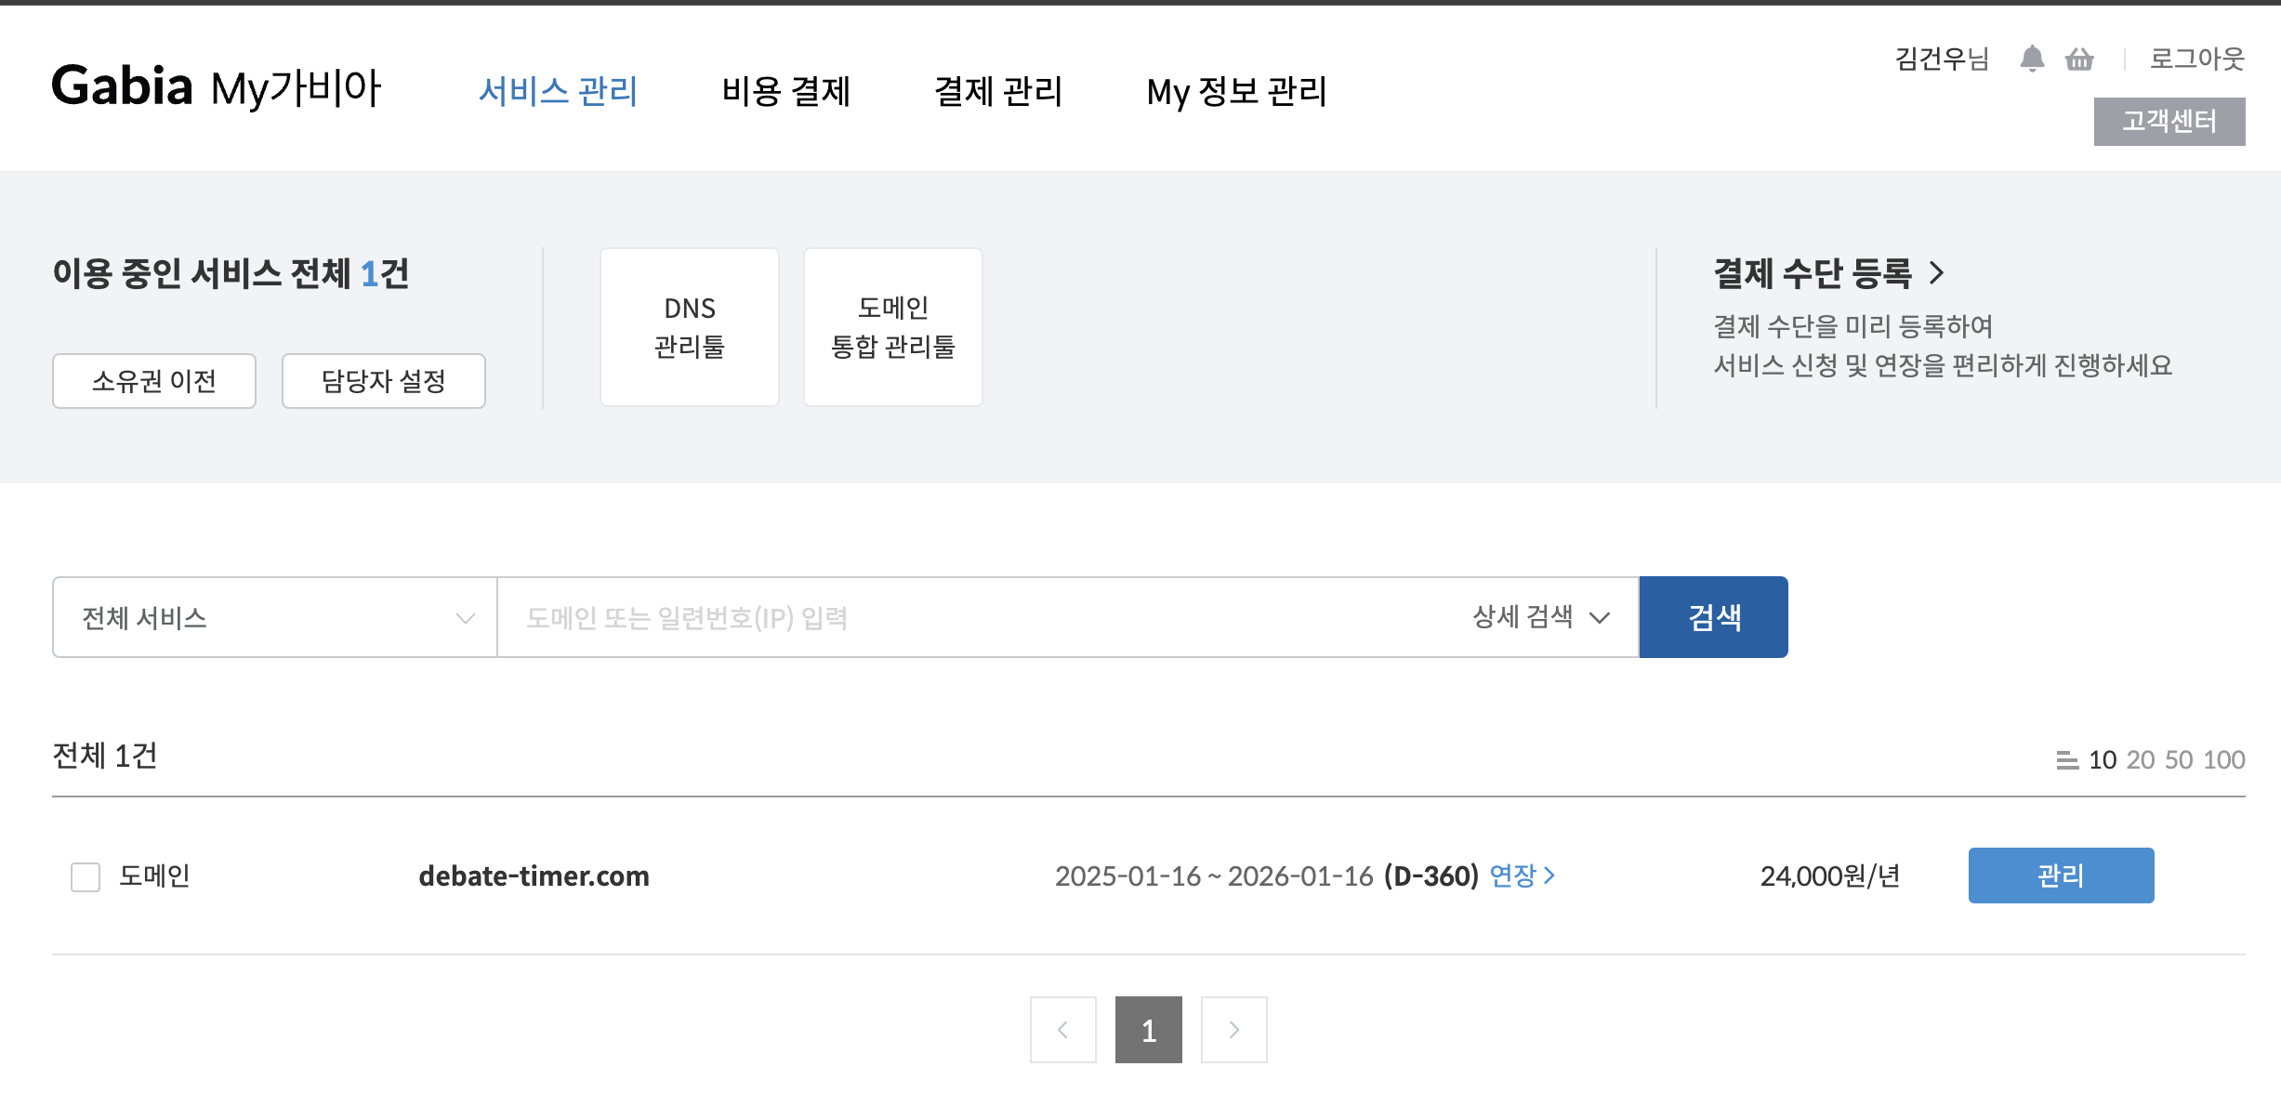Viewport: 2281px width, 1106px height.
Task: Open the shopping basket icon
Action: (2079, 59)
